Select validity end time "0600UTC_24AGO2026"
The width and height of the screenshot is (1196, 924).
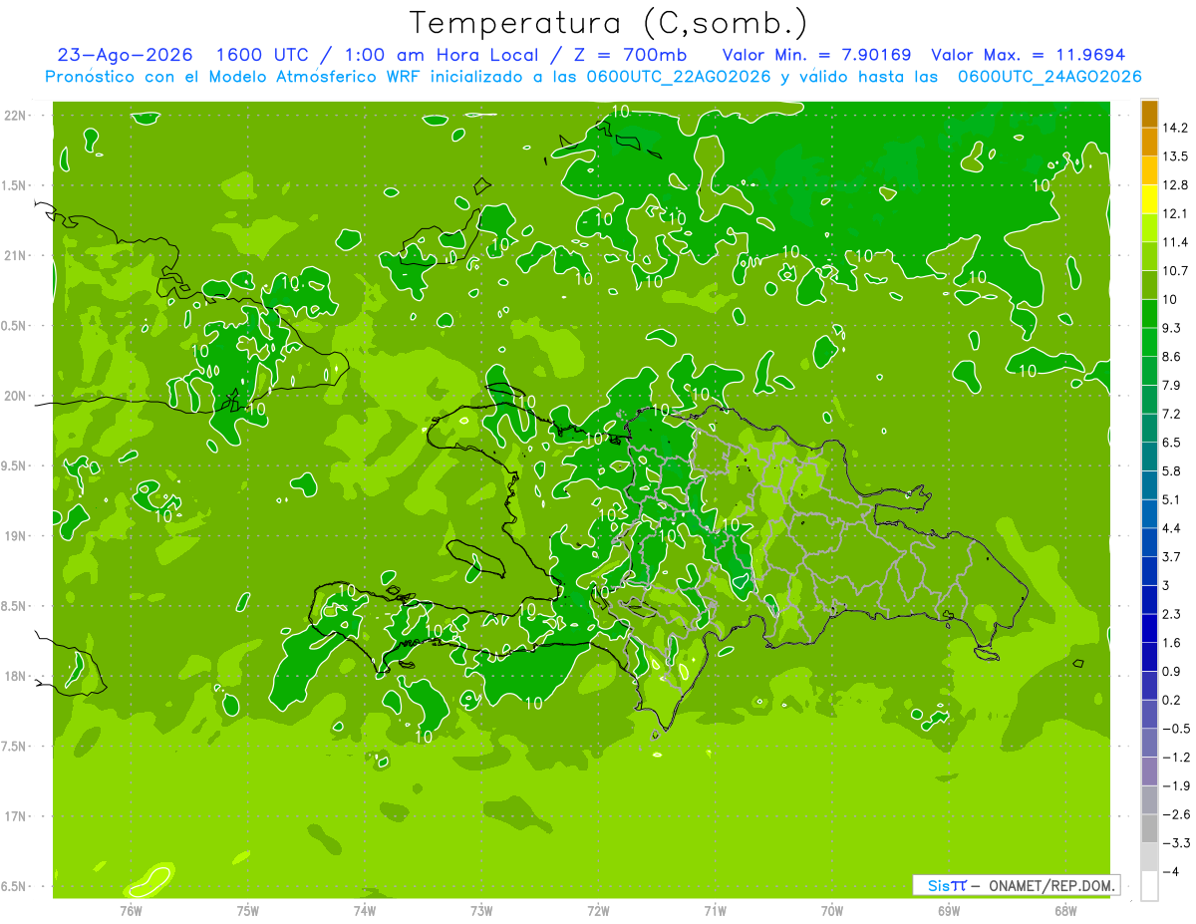(1048, 77)
